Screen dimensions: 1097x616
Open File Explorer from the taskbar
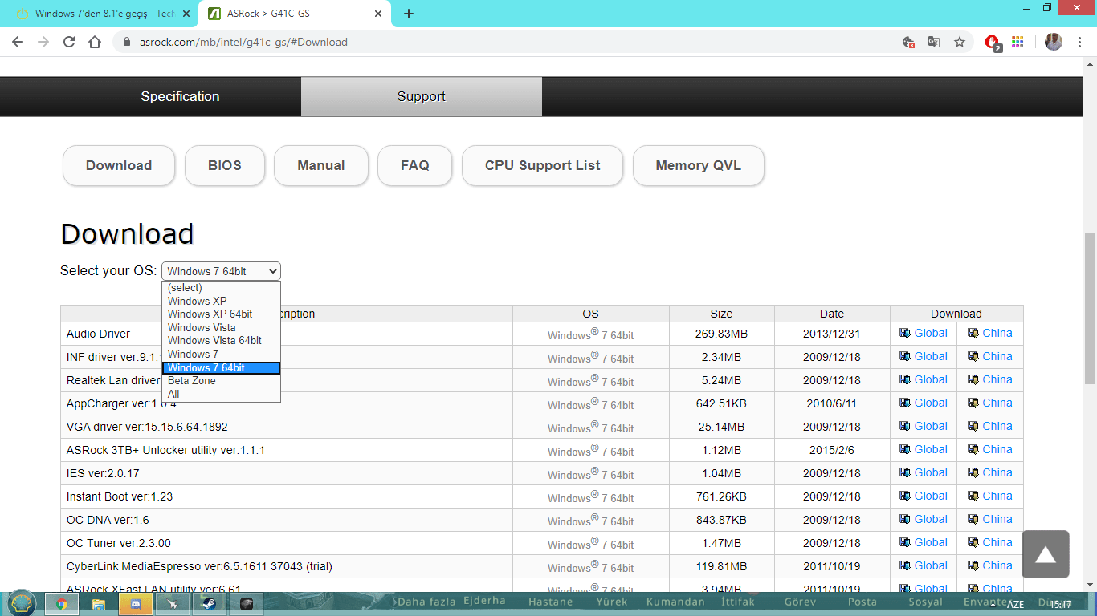tap(99, 604)
